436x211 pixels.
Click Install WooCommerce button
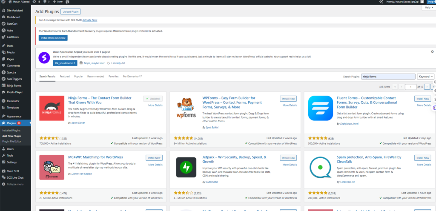click(53, 38)
